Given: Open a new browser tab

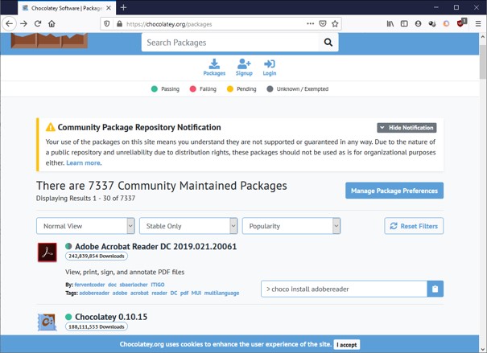Looking at the screenshot, I should point(123,7).
